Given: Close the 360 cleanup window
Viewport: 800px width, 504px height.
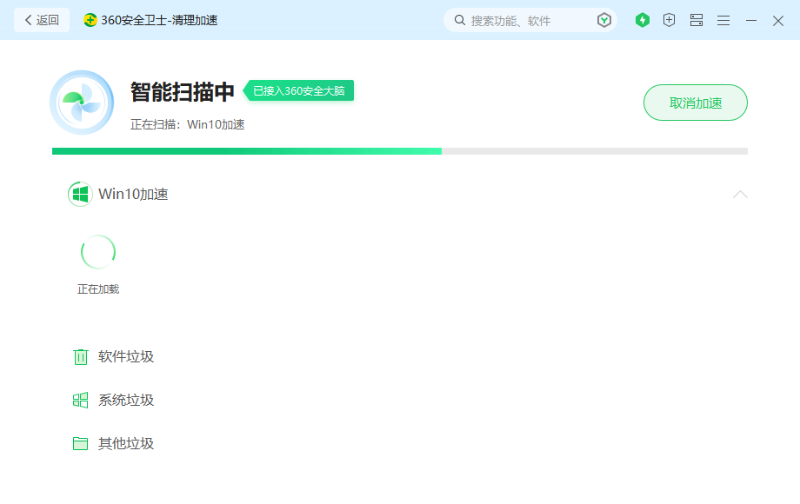Looking at the screenshot, I should 778,20.
